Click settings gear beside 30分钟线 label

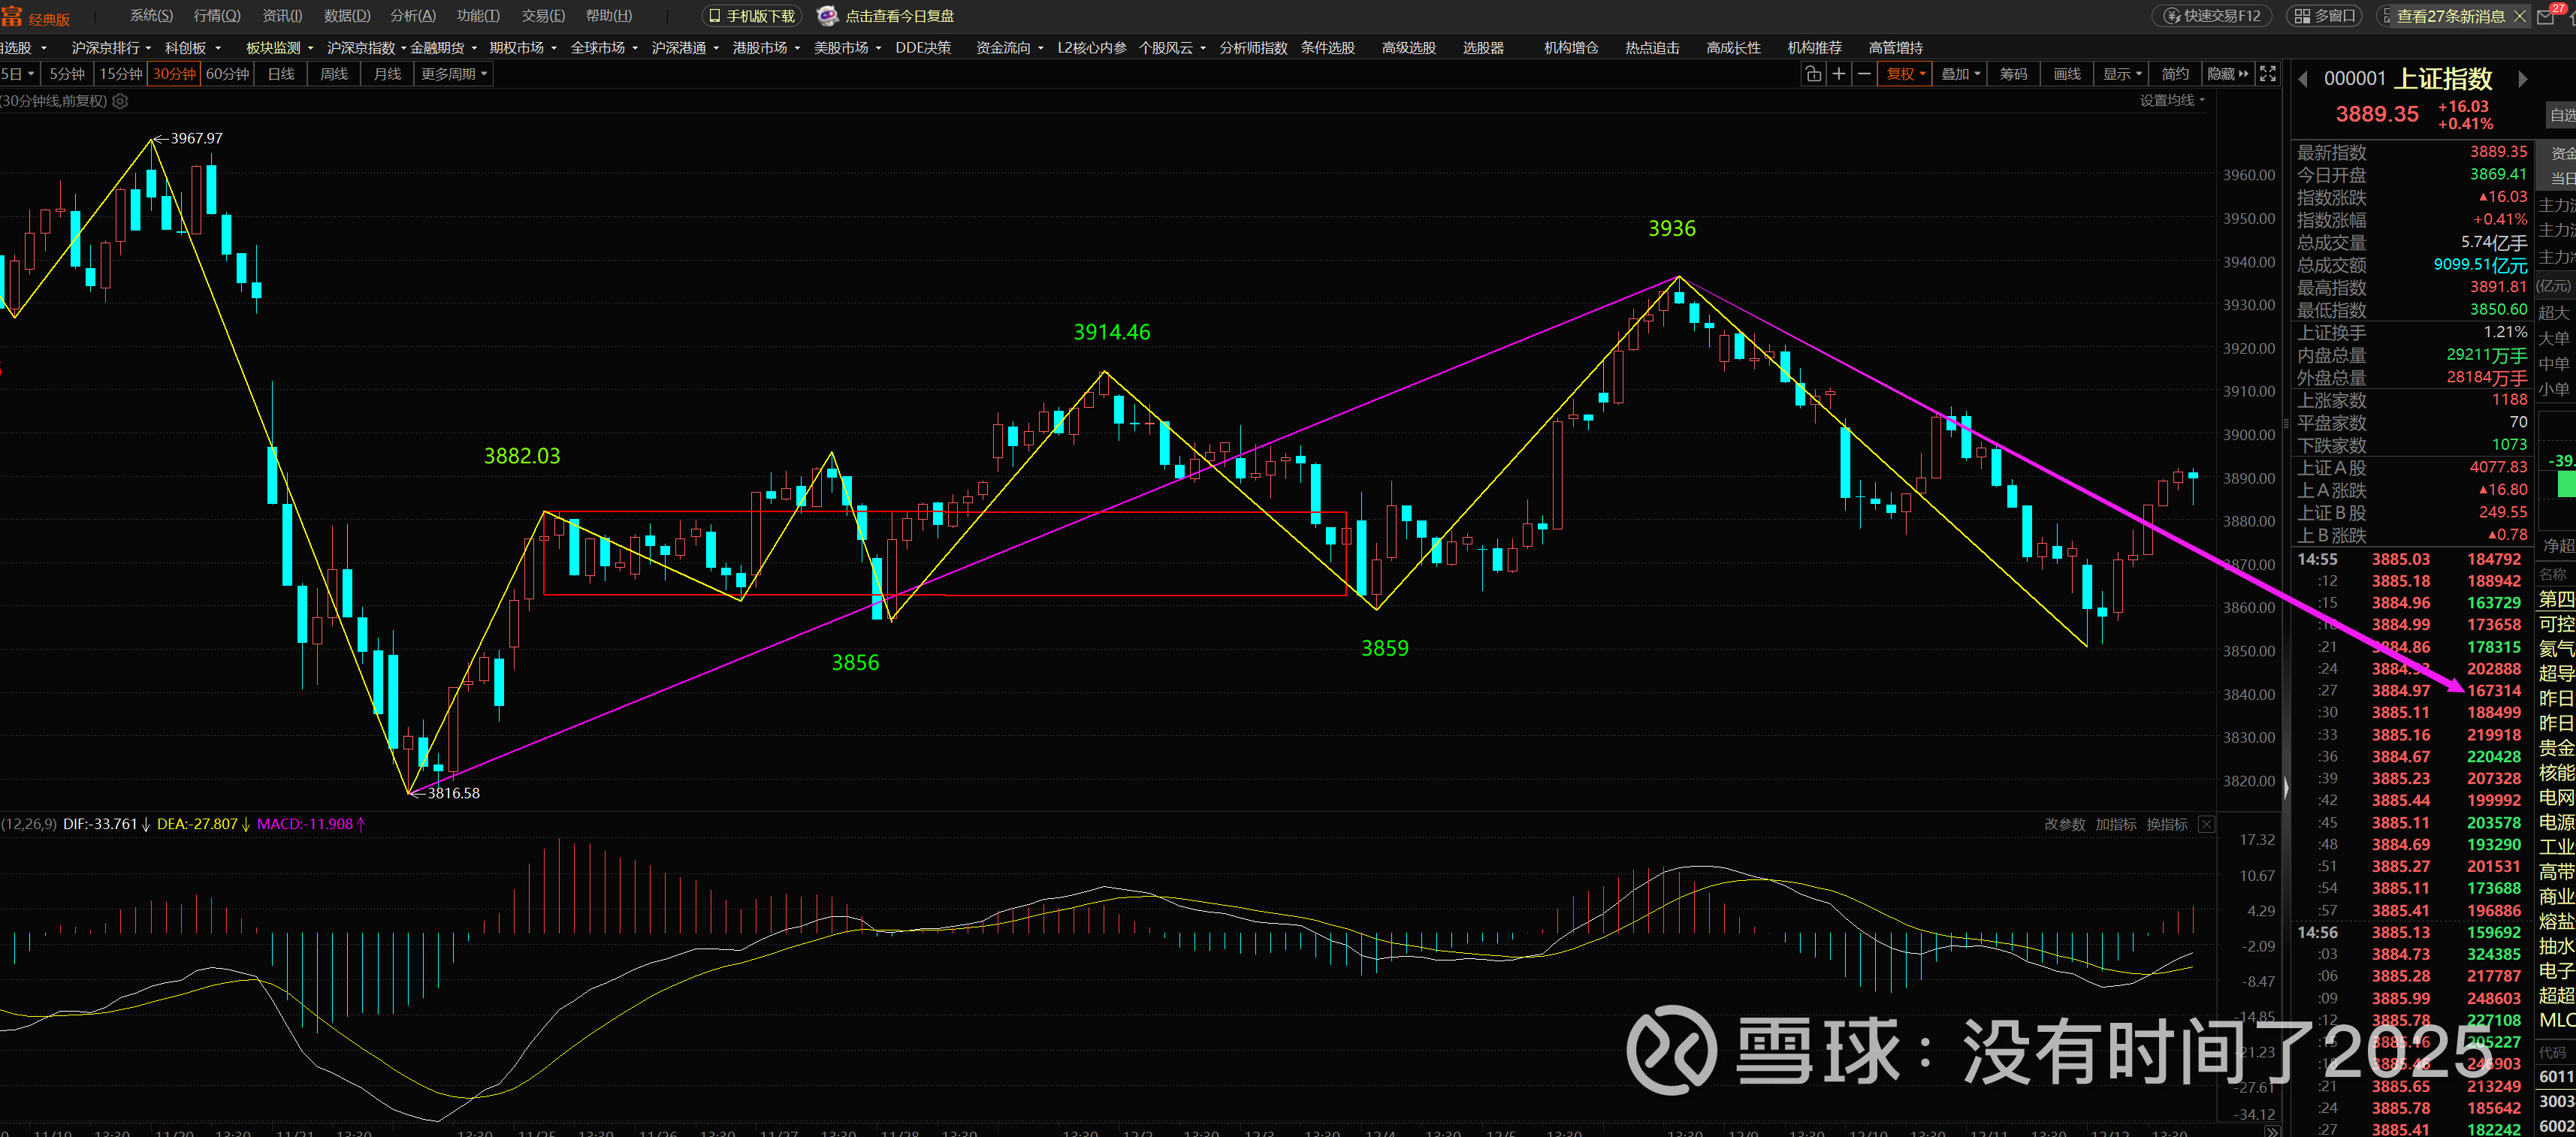[x=121, y=101]
